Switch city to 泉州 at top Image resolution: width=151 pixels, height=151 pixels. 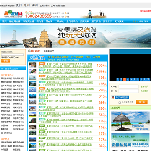click(27, 5)
